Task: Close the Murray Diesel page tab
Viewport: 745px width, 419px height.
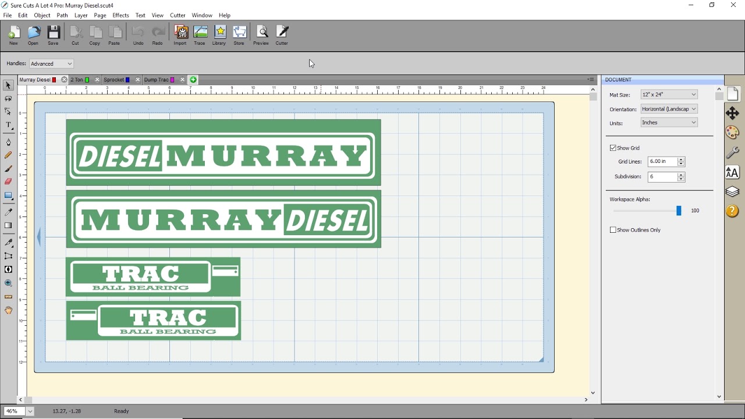Action: point(64,80)
